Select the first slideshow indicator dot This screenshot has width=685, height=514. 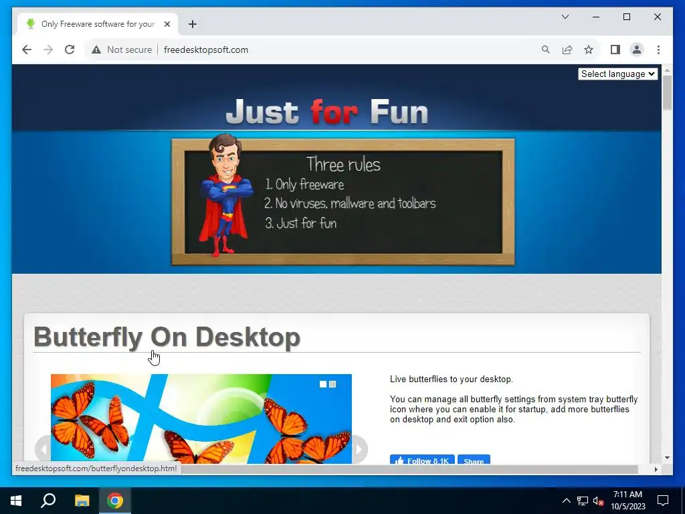[323, 384]
